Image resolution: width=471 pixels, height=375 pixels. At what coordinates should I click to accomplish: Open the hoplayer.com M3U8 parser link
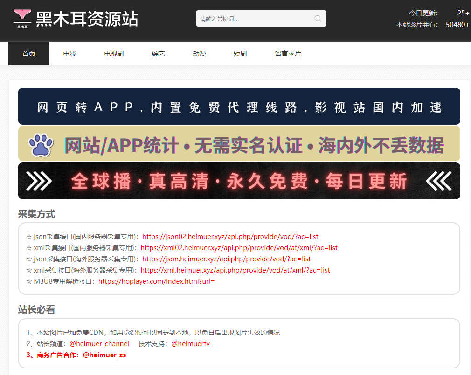(157, 281)
